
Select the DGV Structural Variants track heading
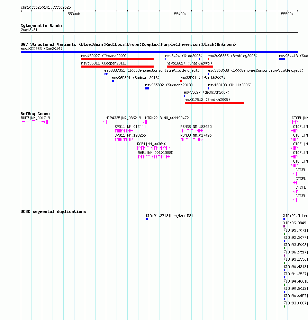[x=128, y=44]
